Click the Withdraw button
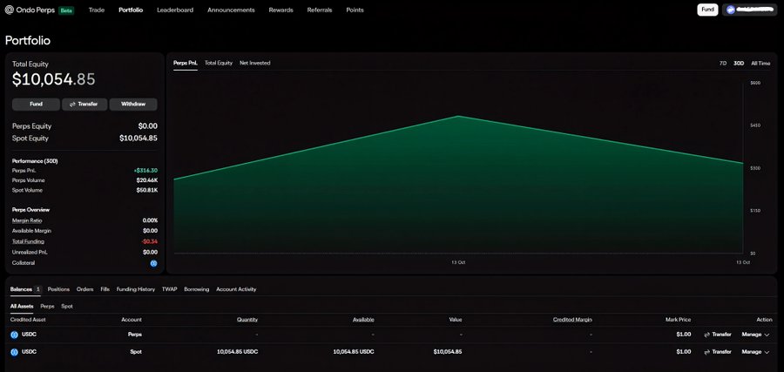 pyautogui.click(x=133, y=104)
